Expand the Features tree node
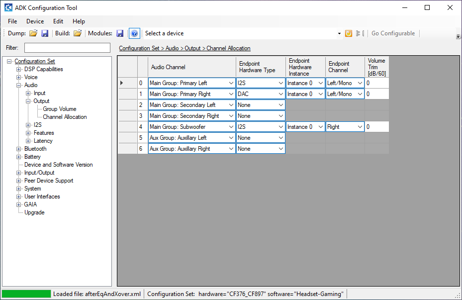Image resolution: width=462 pixels, height=300 pixels. click(x=28, y=133)
